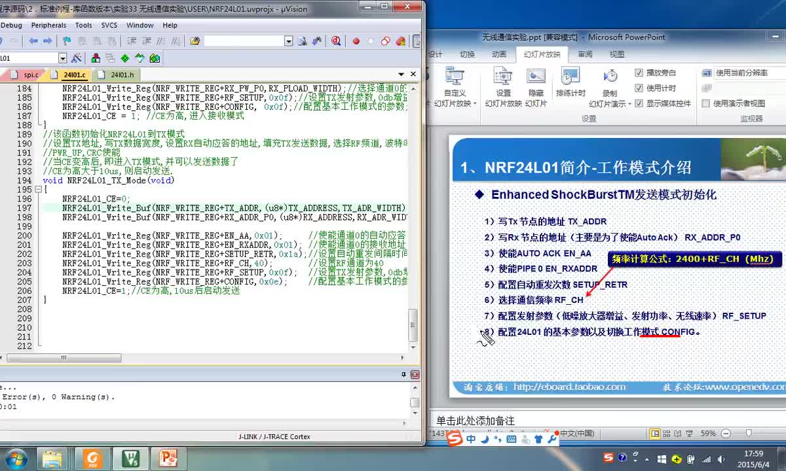Click Set Up Slide Show icon in PowerPoint
The image size is (786, 471).
coord(503,87)
